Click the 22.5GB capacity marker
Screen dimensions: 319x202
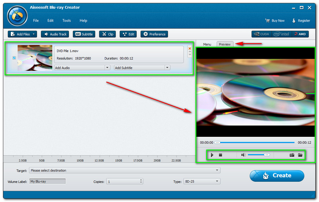point(176,160)
